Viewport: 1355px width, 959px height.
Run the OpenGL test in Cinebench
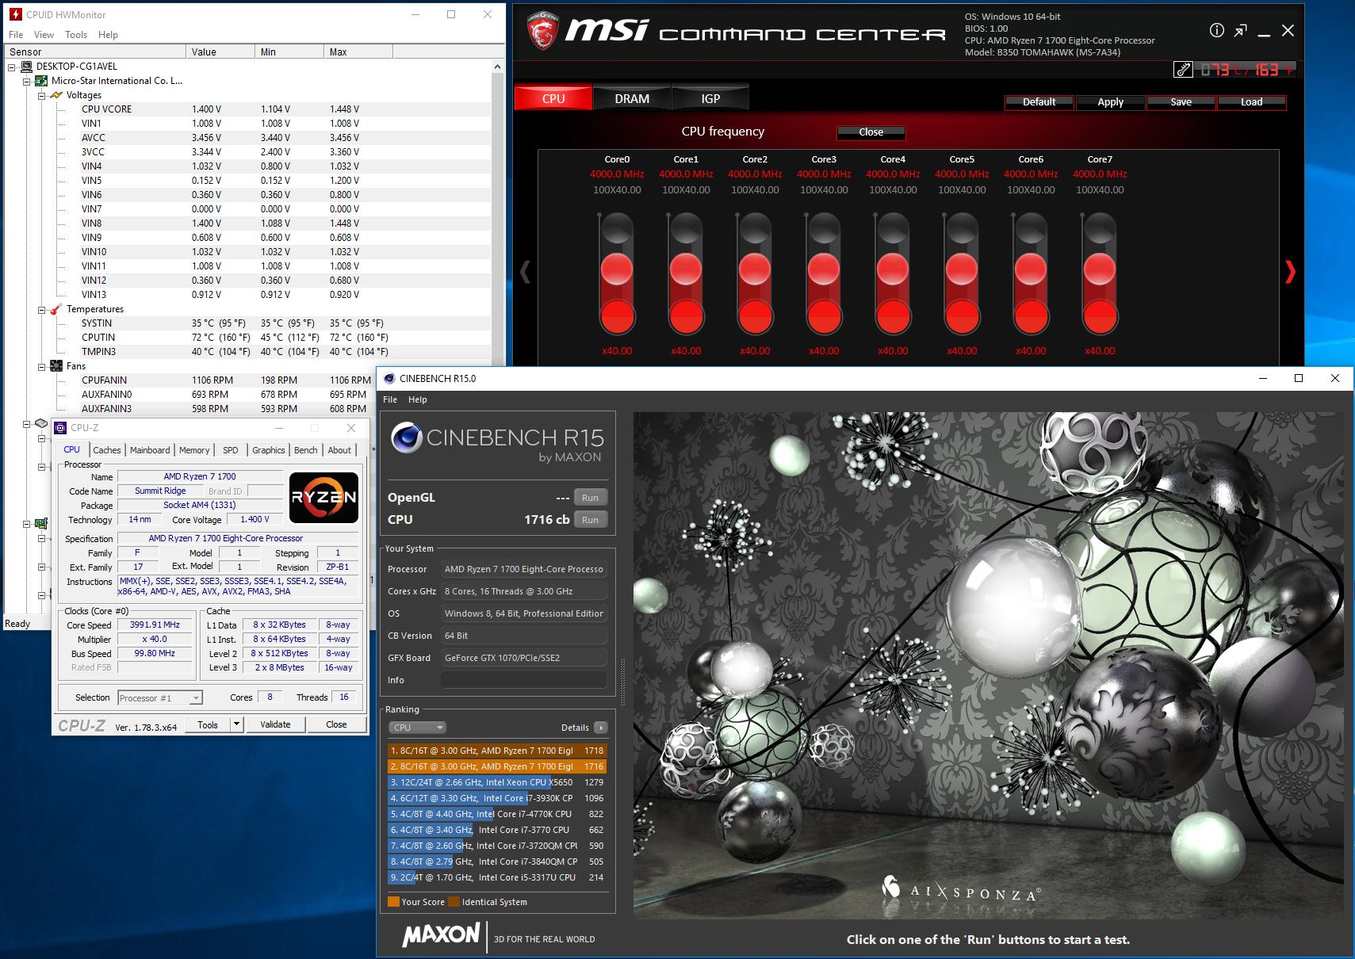click(x=590, y=498)
